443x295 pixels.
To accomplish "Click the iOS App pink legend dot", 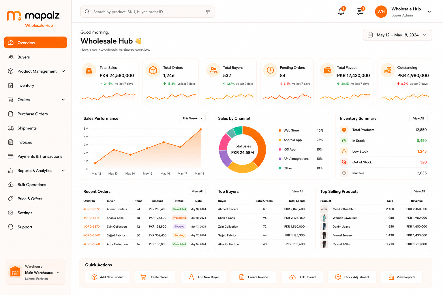I will point(280,150).
